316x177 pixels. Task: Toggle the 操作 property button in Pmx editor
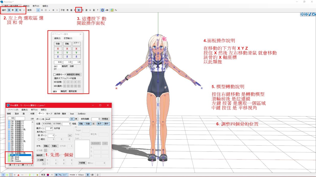pyautogui.click(x=107, y=124)
